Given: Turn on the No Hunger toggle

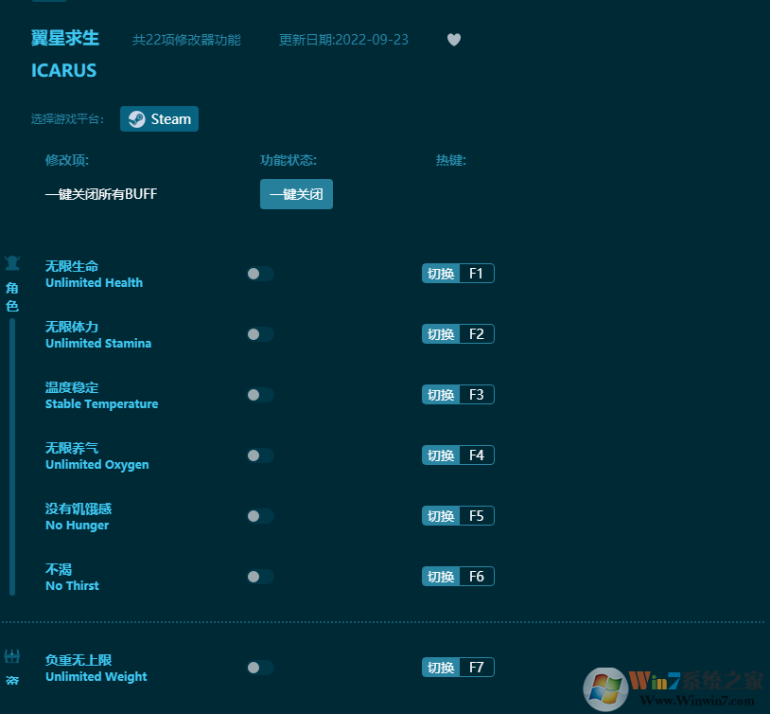Looking at the screenshot, I should click(x=259, y=516).
